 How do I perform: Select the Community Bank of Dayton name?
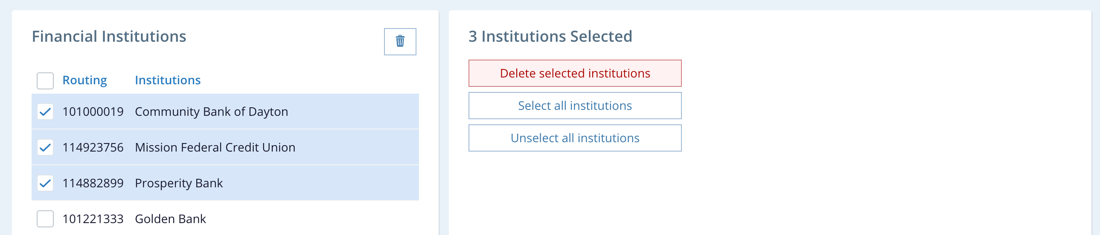[x=211, y=112]
